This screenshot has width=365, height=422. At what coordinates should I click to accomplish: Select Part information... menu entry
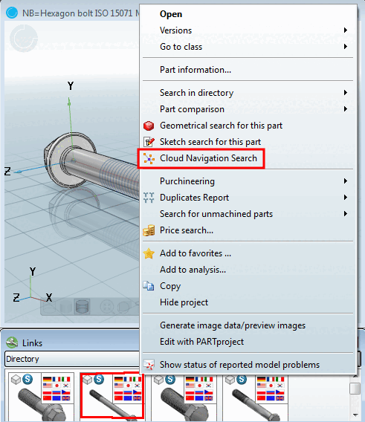pyautogui.click(x=196, y=70)
